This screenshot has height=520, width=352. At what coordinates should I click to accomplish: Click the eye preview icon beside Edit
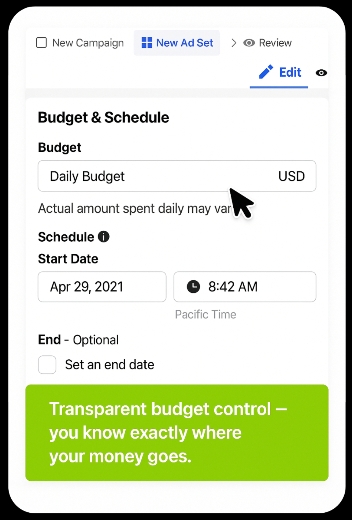(321, 73)
